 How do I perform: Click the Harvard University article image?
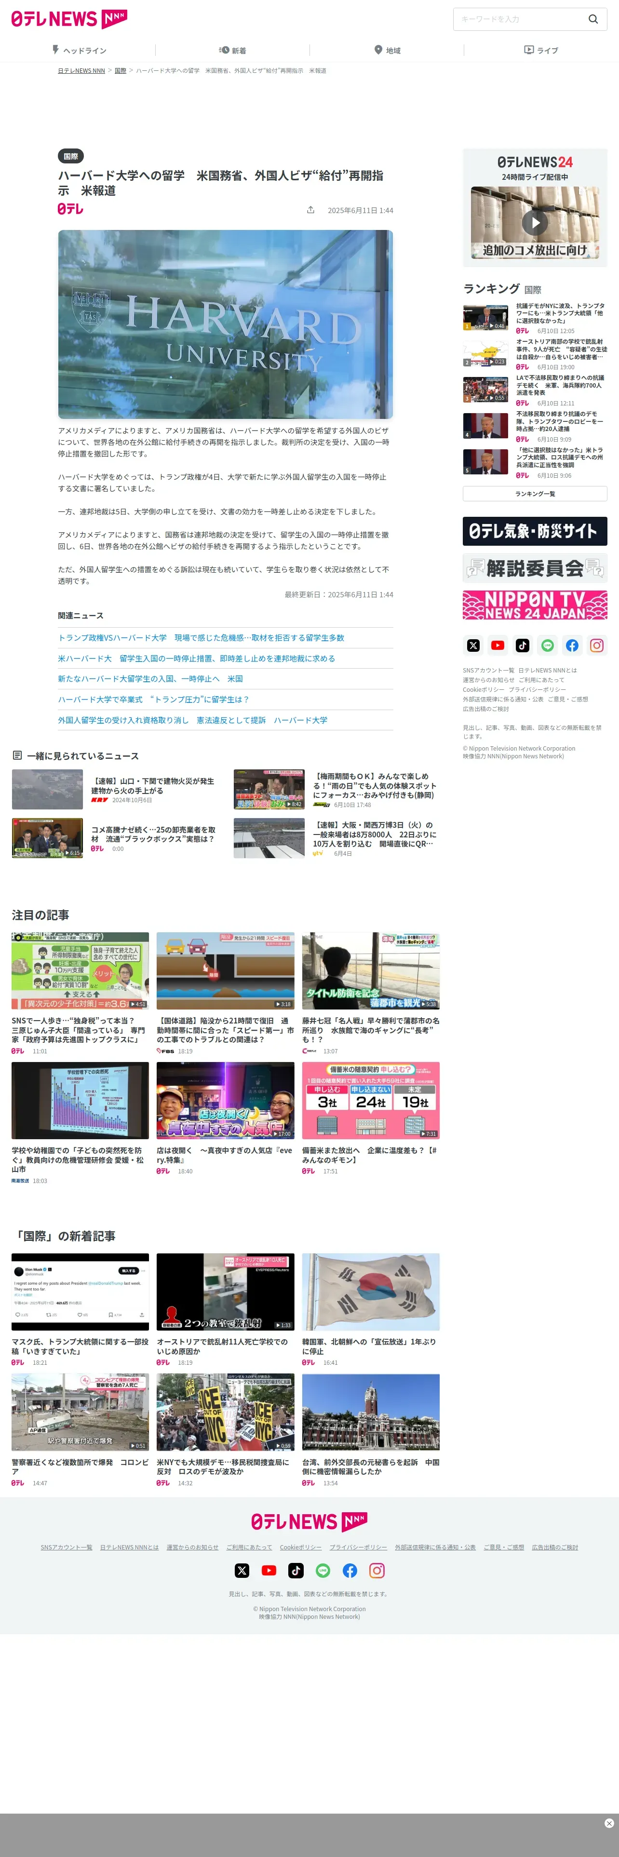[226, 324]
